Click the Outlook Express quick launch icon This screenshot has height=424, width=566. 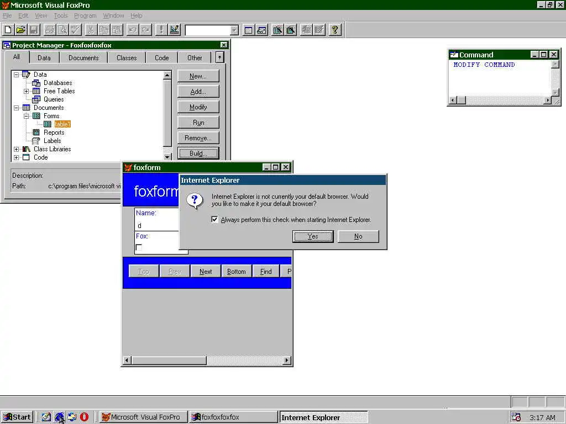pyautogui.click(x=72, y=417)
